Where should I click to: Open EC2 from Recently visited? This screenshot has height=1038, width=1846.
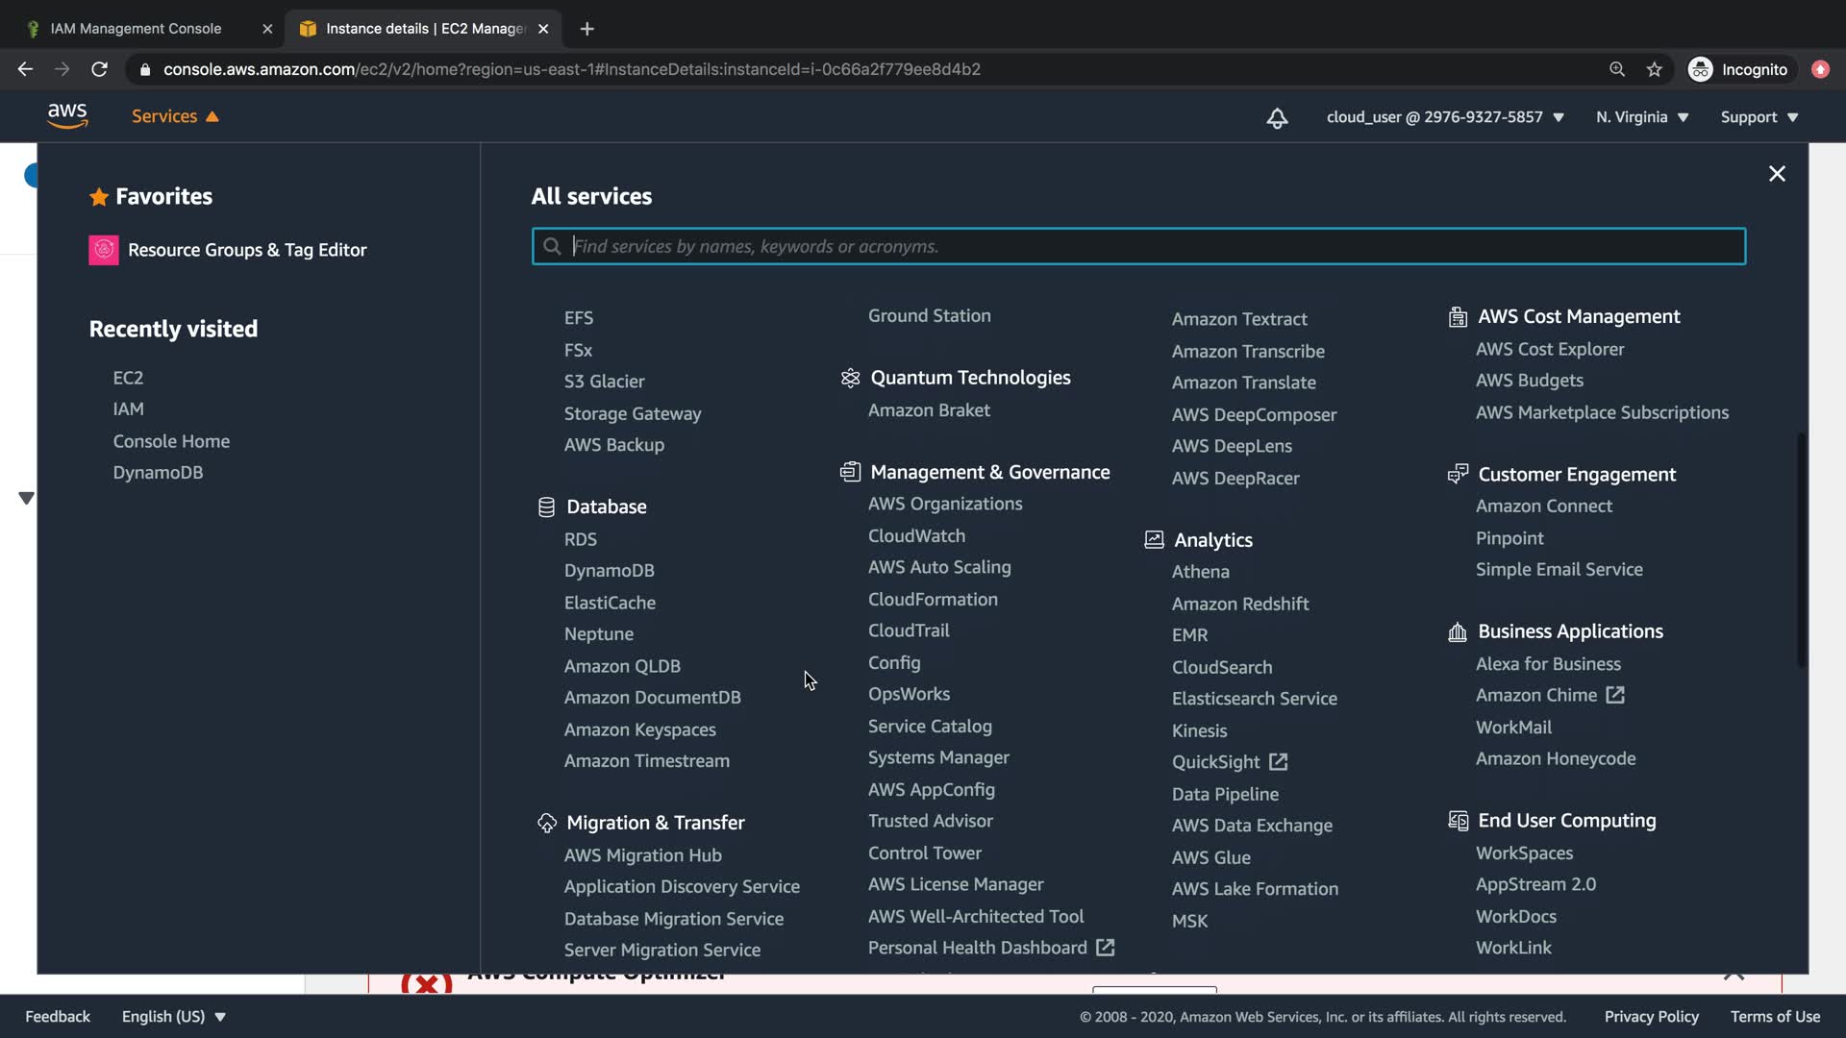[x=128, y=378]
